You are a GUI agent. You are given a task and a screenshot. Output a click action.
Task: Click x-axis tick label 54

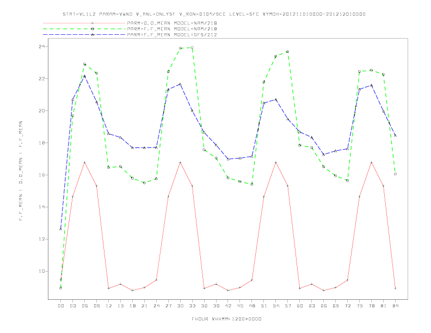[x=276, y=306]
